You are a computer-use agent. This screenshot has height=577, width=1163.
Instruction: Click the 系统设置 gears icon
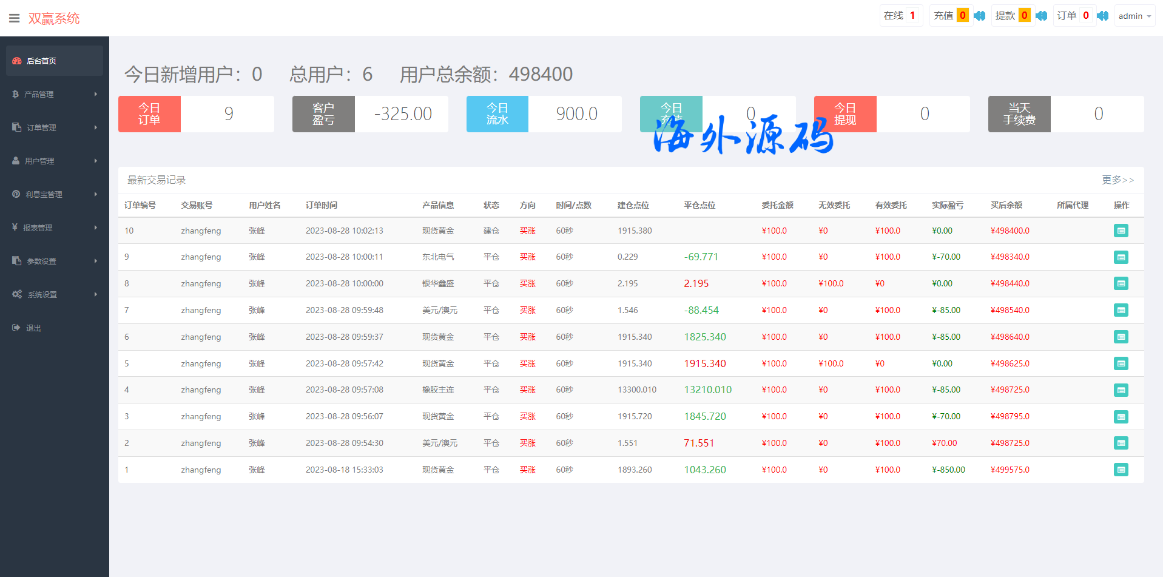coord(17,294)
